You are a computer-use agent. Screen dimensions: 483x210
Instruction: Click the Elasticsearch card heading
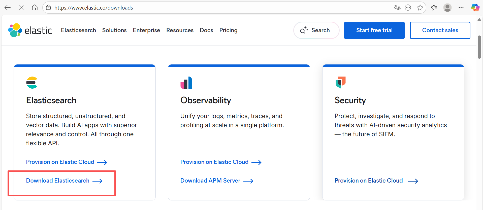51,100
